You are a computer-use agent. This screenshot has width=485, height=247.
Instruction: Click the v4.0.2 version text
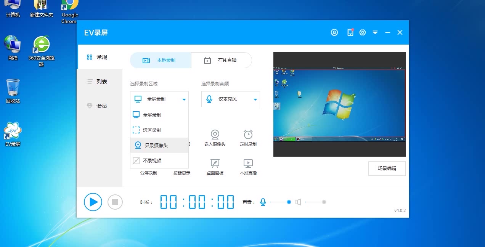tap(400, 211)
